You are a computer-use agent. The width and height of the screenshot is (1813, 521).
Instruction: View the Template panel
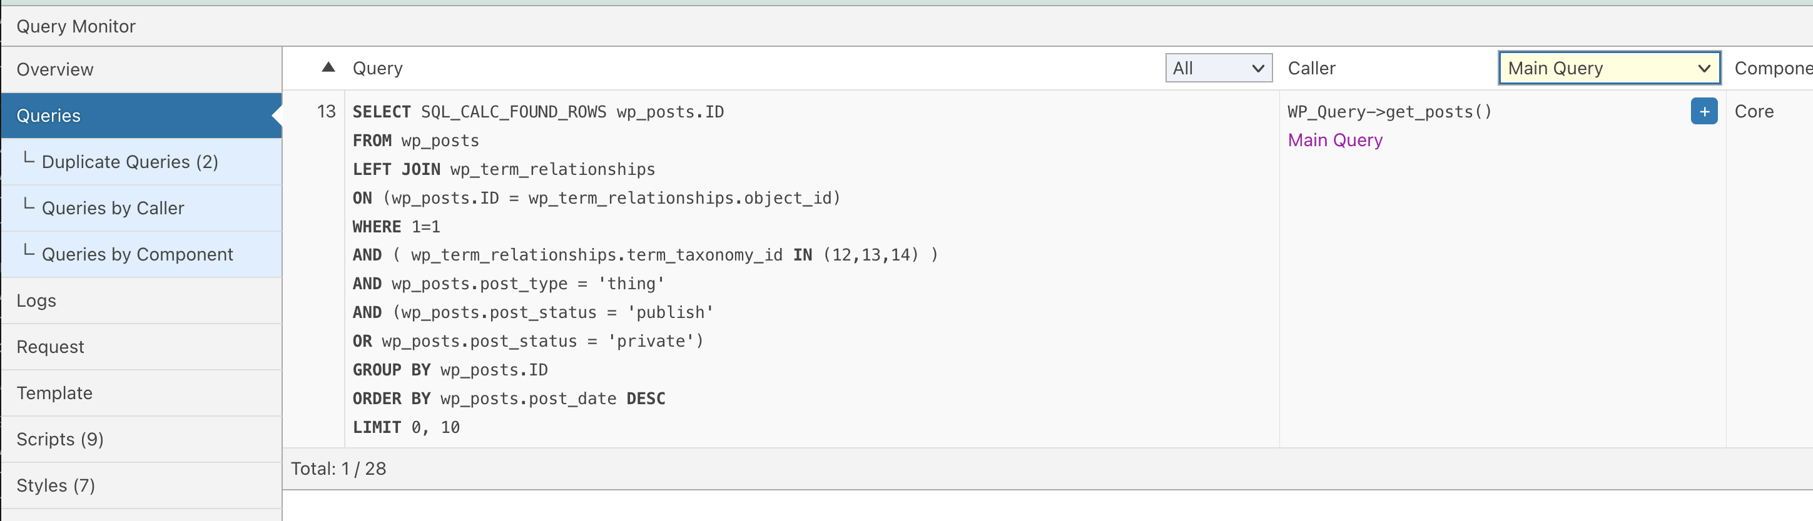tap(141, 393)
